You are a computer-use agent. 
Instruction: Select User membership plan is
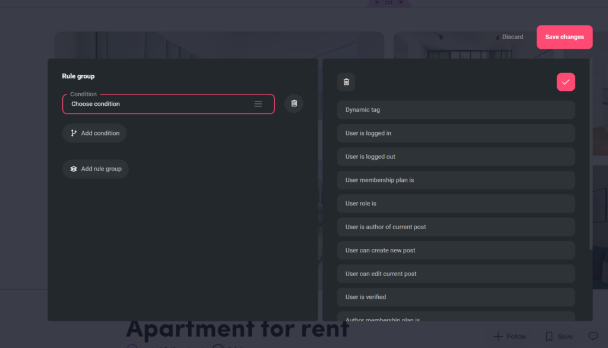455,180
